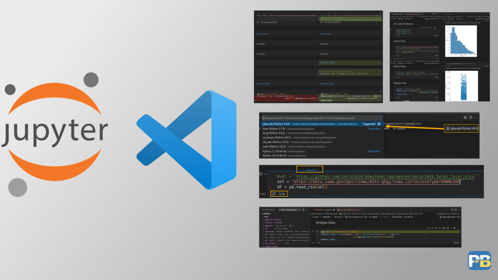Click the green Run and Debug play icon
The image size is (498, 280).
click(280, 210)
